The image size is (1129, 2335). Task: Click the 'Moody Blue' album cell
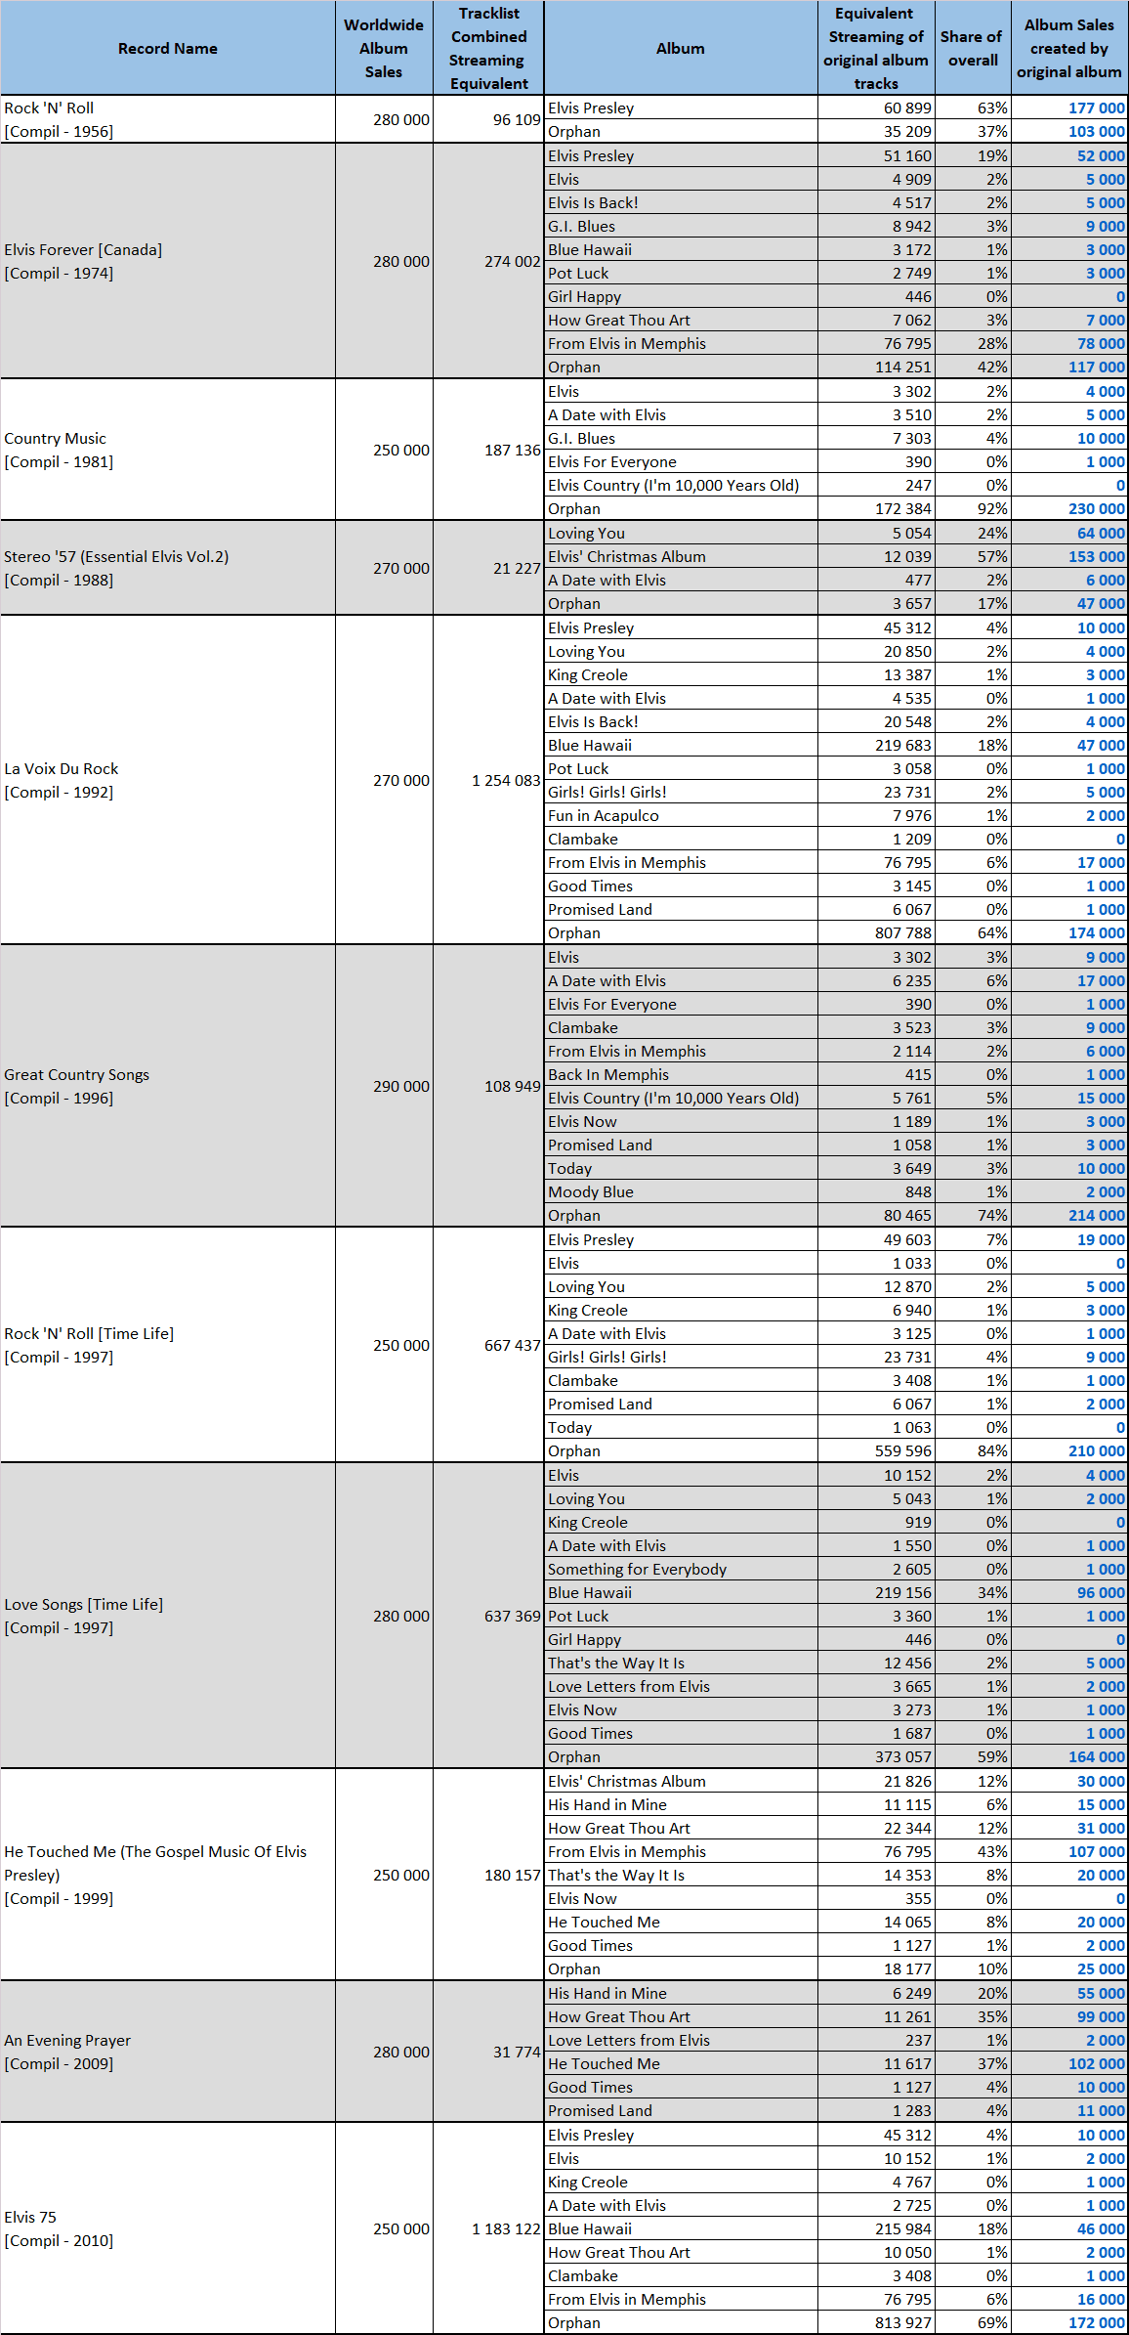pos(681,1191)
